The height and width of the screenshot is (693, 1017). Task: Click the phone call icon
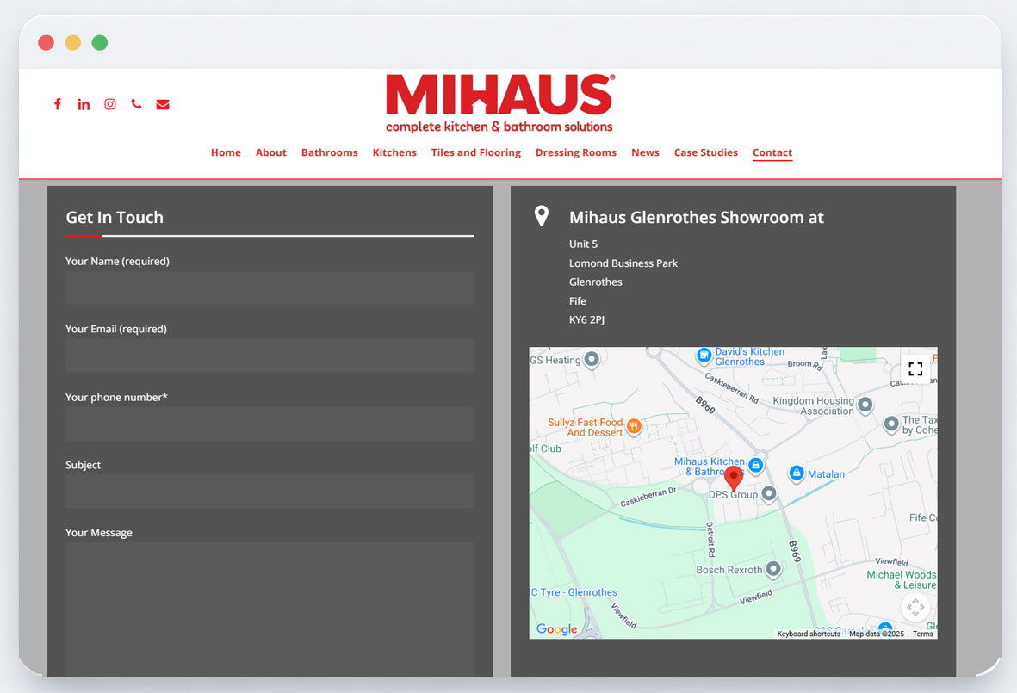click(x=136, y=104)
